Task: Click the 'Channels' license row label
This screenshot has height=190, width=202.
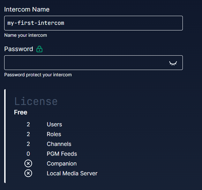Action: tap(59, 144)
